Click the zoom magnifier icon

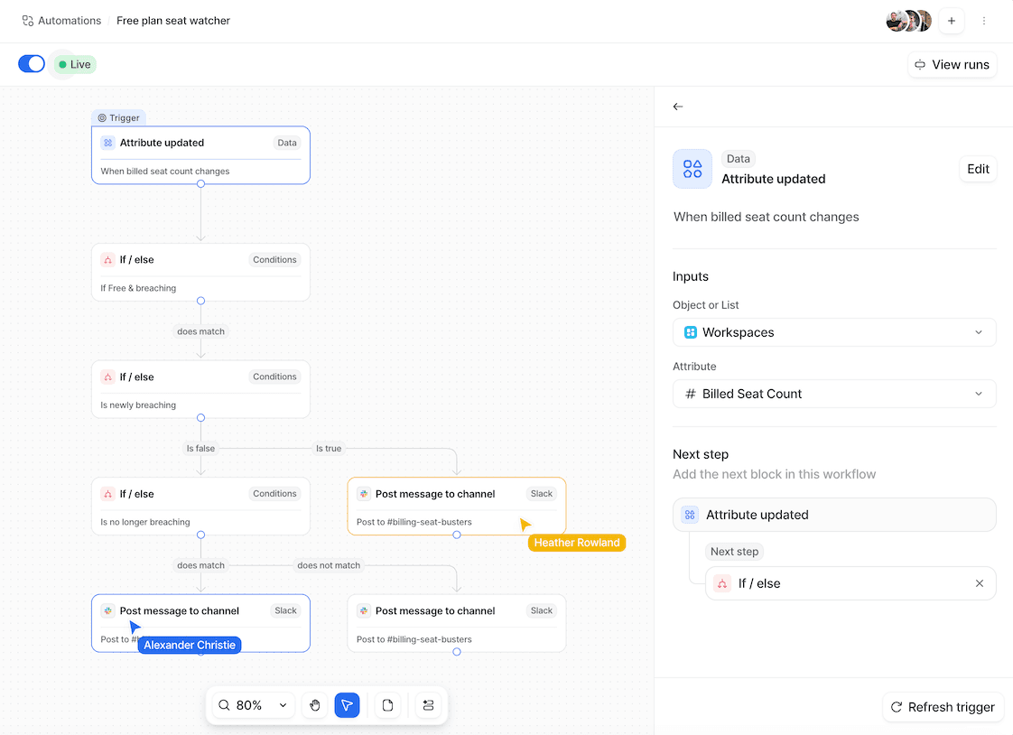224,705
